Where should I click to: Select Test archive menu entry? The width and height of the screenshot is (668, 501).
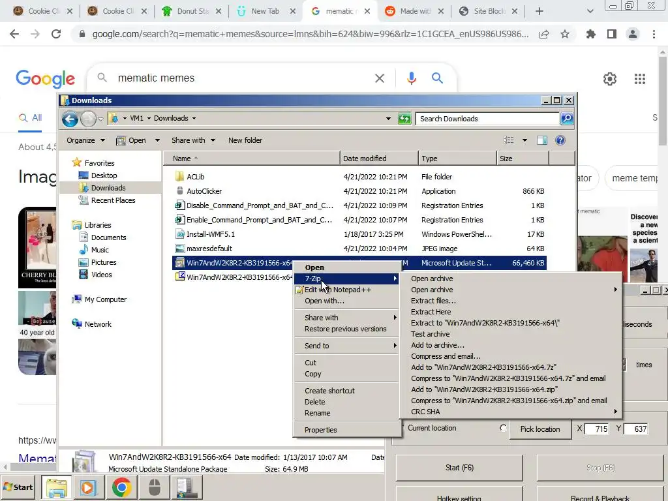(x=431, y=334)
